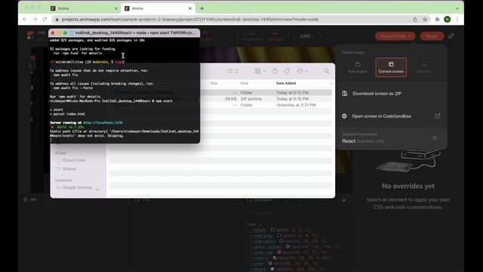Click the JSX tab in code panel

tap(30, 199)
